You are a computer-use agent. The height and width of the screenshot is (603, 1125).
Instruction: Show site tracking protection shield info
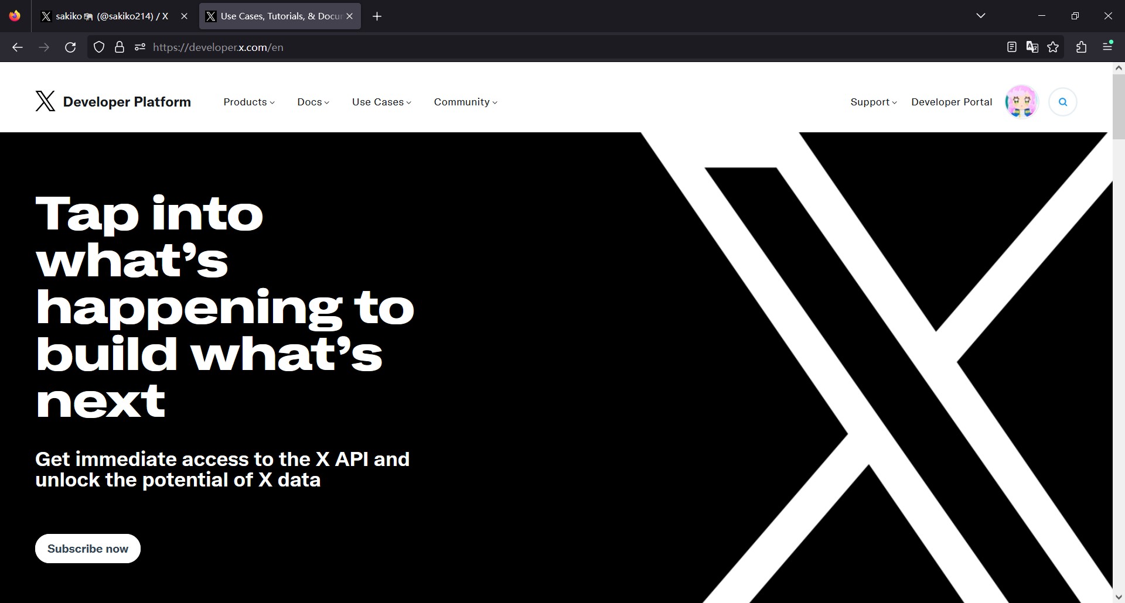(99, 47)
